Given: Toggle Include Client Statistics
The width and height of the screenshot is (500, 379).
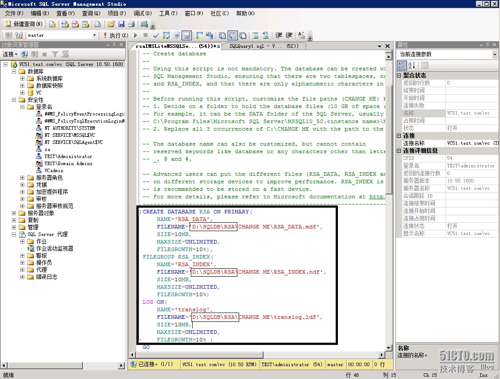Looking at the screenshot, I should (x=209, y=35).
